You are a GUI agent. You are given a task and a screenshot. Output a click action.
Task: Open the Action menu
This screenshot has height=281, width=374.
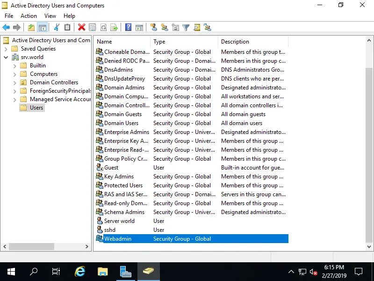click(x=29, y=16)
